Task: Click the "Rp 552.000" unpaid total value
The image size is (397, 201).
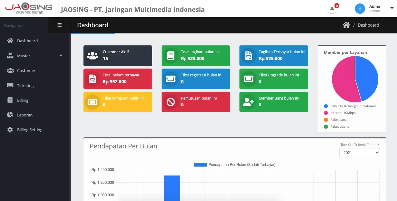Action: 115,82
